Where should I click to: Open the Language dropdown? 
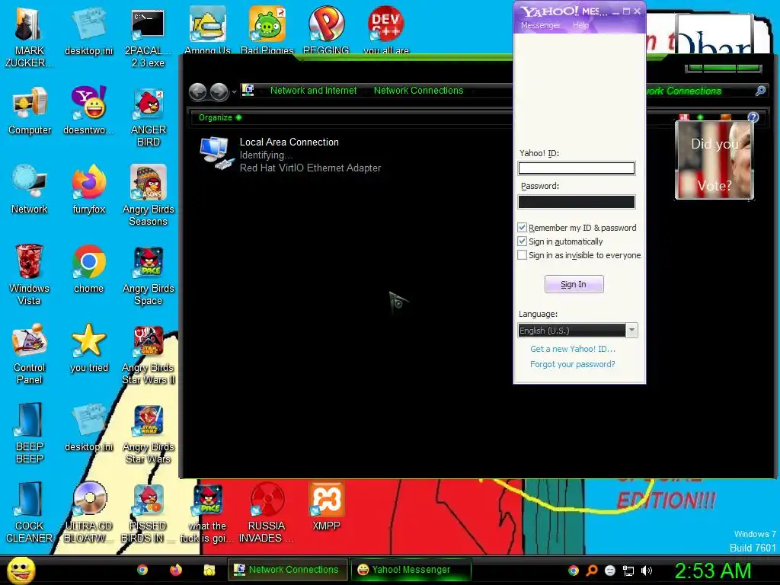tap(577, 331)
